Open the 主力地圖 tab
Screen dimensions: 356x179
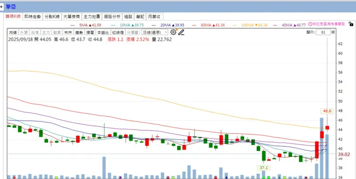(x=92, y=16)
